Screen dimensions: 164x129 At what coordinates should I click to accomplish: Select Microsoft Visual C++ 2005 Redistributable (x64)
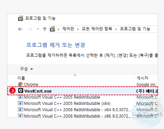click(67, 103)
